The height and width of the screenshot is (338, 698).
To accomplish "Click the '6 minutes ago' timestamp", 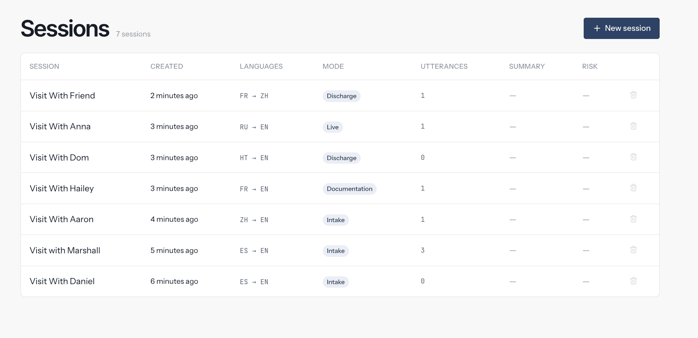I will click(x=174, y=281).
